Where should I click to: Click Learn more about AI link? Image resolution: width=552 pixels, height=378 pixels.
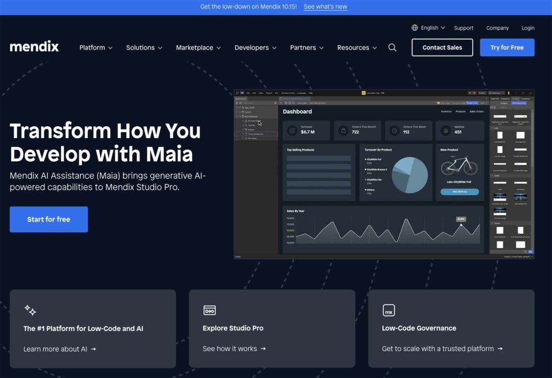(x=59, y=349)
